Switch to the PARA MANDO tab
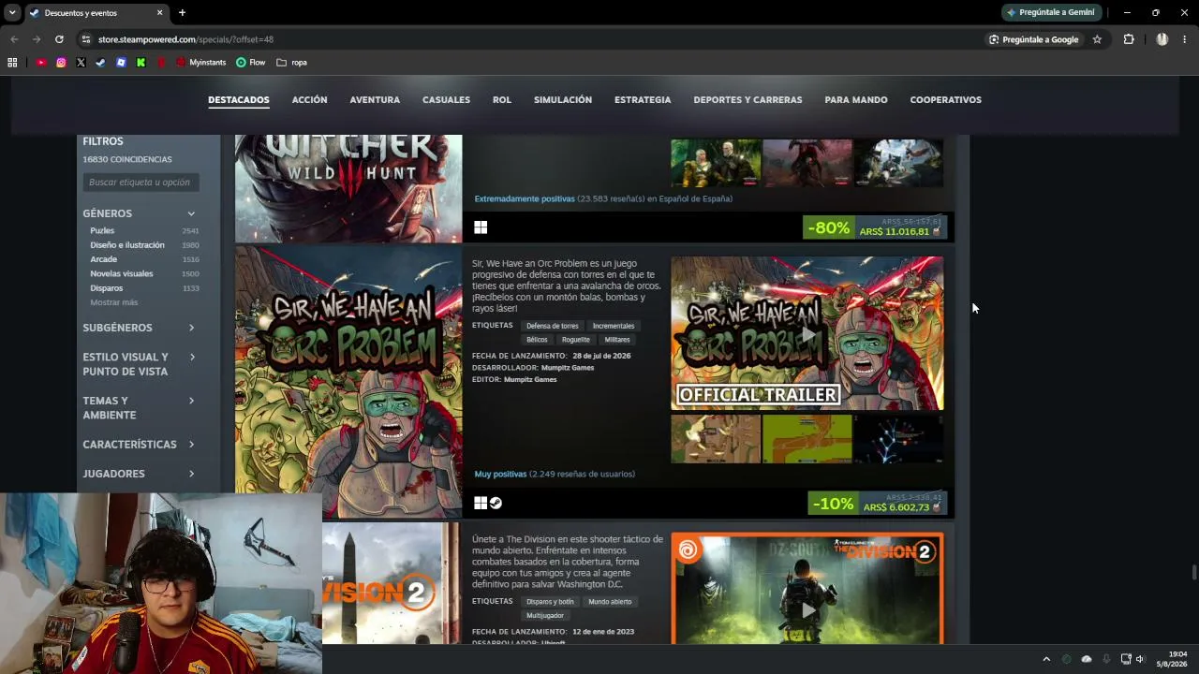The height and width of the screenshot is (674, 1199). pos(856,100)
